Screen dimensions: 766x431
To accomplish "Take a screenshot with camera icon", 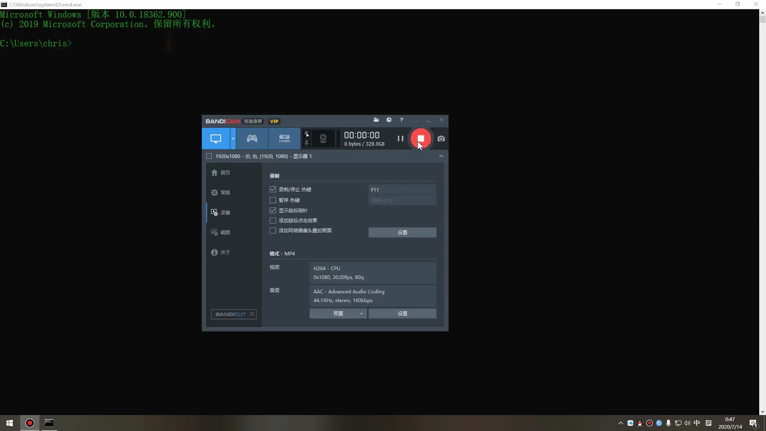I will point(441,138).
